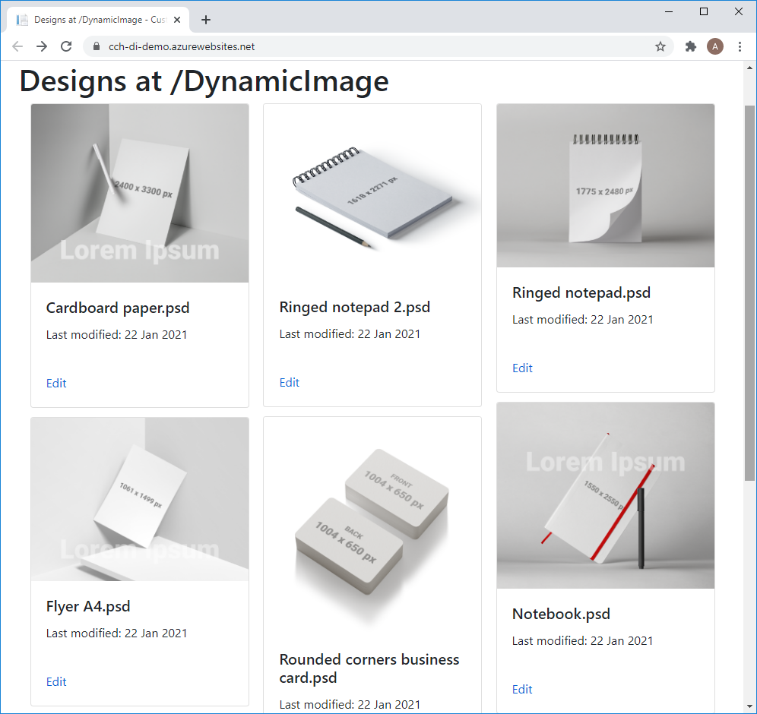
Task: Click the browser forward arrow
Action: (42, 46)
